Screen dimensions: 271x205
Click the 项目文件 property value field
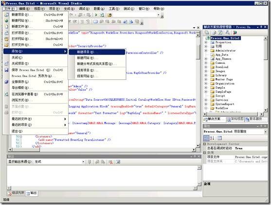pos(251,157)
